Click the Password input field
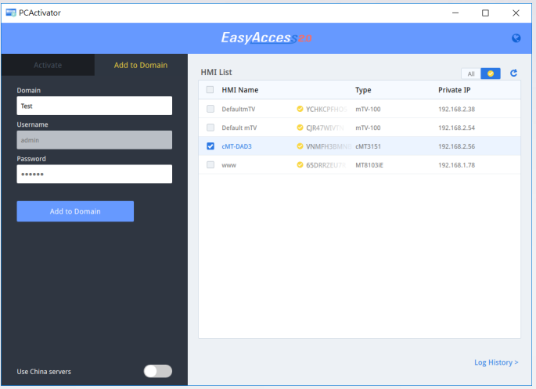The image size is (536, 389). (x=95, y=174)
